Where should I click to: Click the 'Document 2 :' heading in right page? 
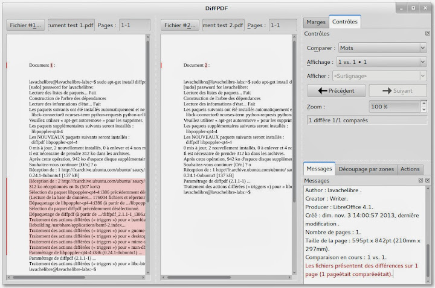(196, 65)
